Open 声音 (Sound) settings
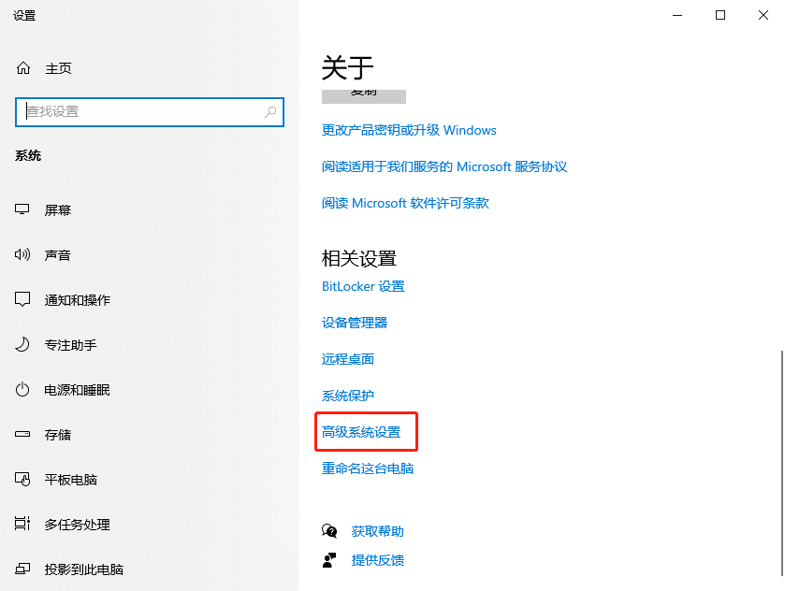 tap(58, 254)
